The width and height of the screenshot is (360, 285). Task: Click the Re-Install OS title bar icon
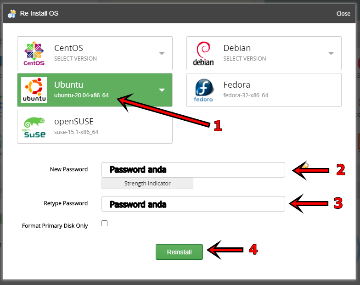coord(12,14)
